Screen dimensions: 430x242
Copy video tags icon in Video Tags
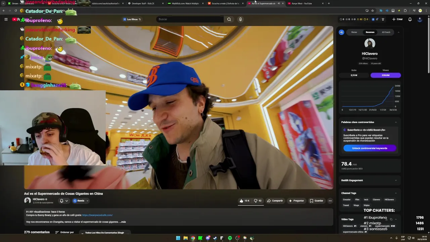click(x=391, y=219)
